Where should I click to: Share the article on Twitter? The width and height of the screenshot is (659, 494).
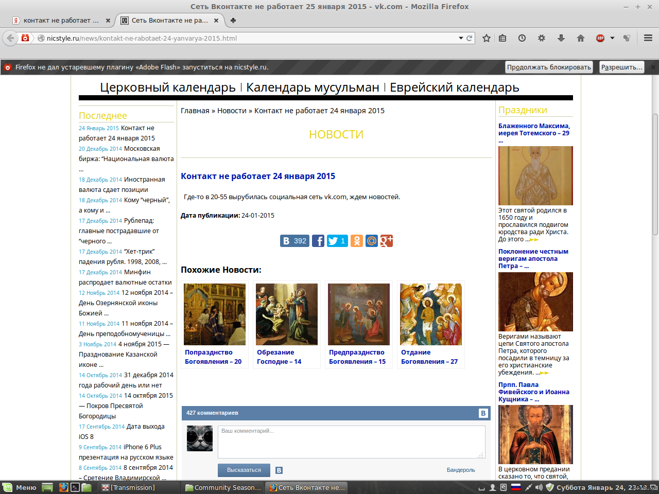click(337, 241)
